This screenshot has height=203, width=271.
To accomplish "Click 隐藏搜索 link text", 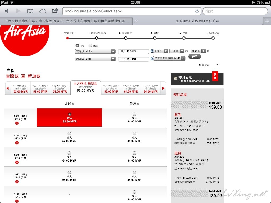I will pyautogui.click(x=204, y=65).
